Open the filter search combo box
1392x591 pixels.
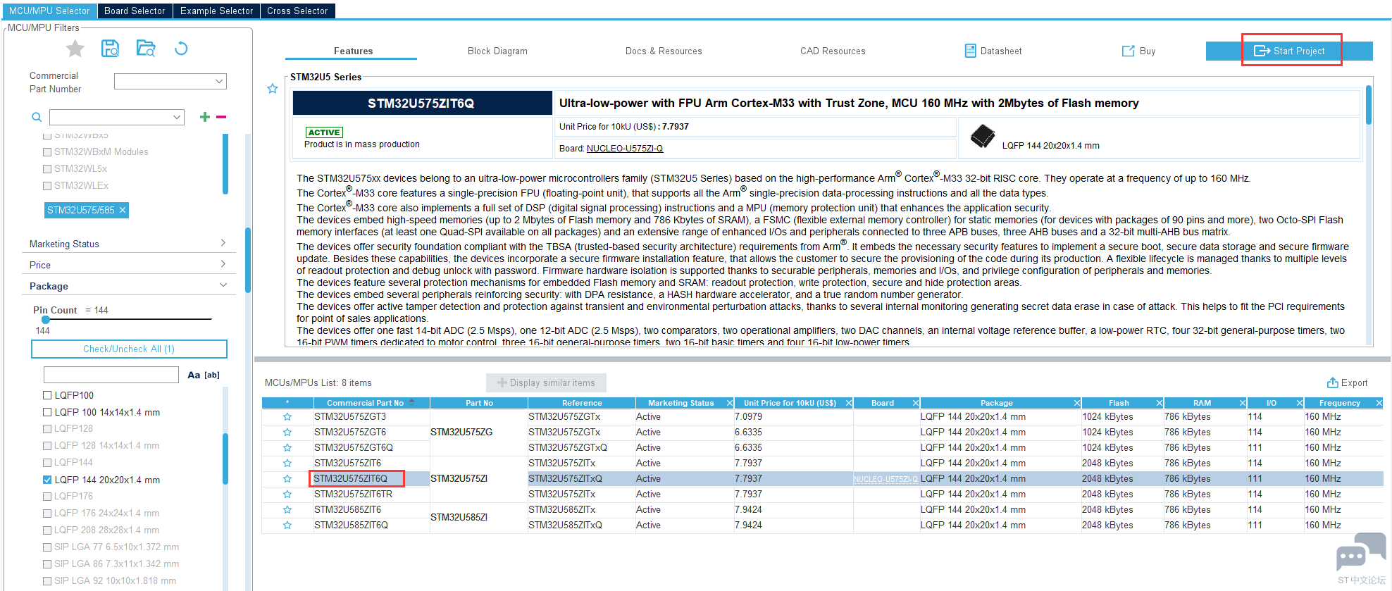coord(117,117)
